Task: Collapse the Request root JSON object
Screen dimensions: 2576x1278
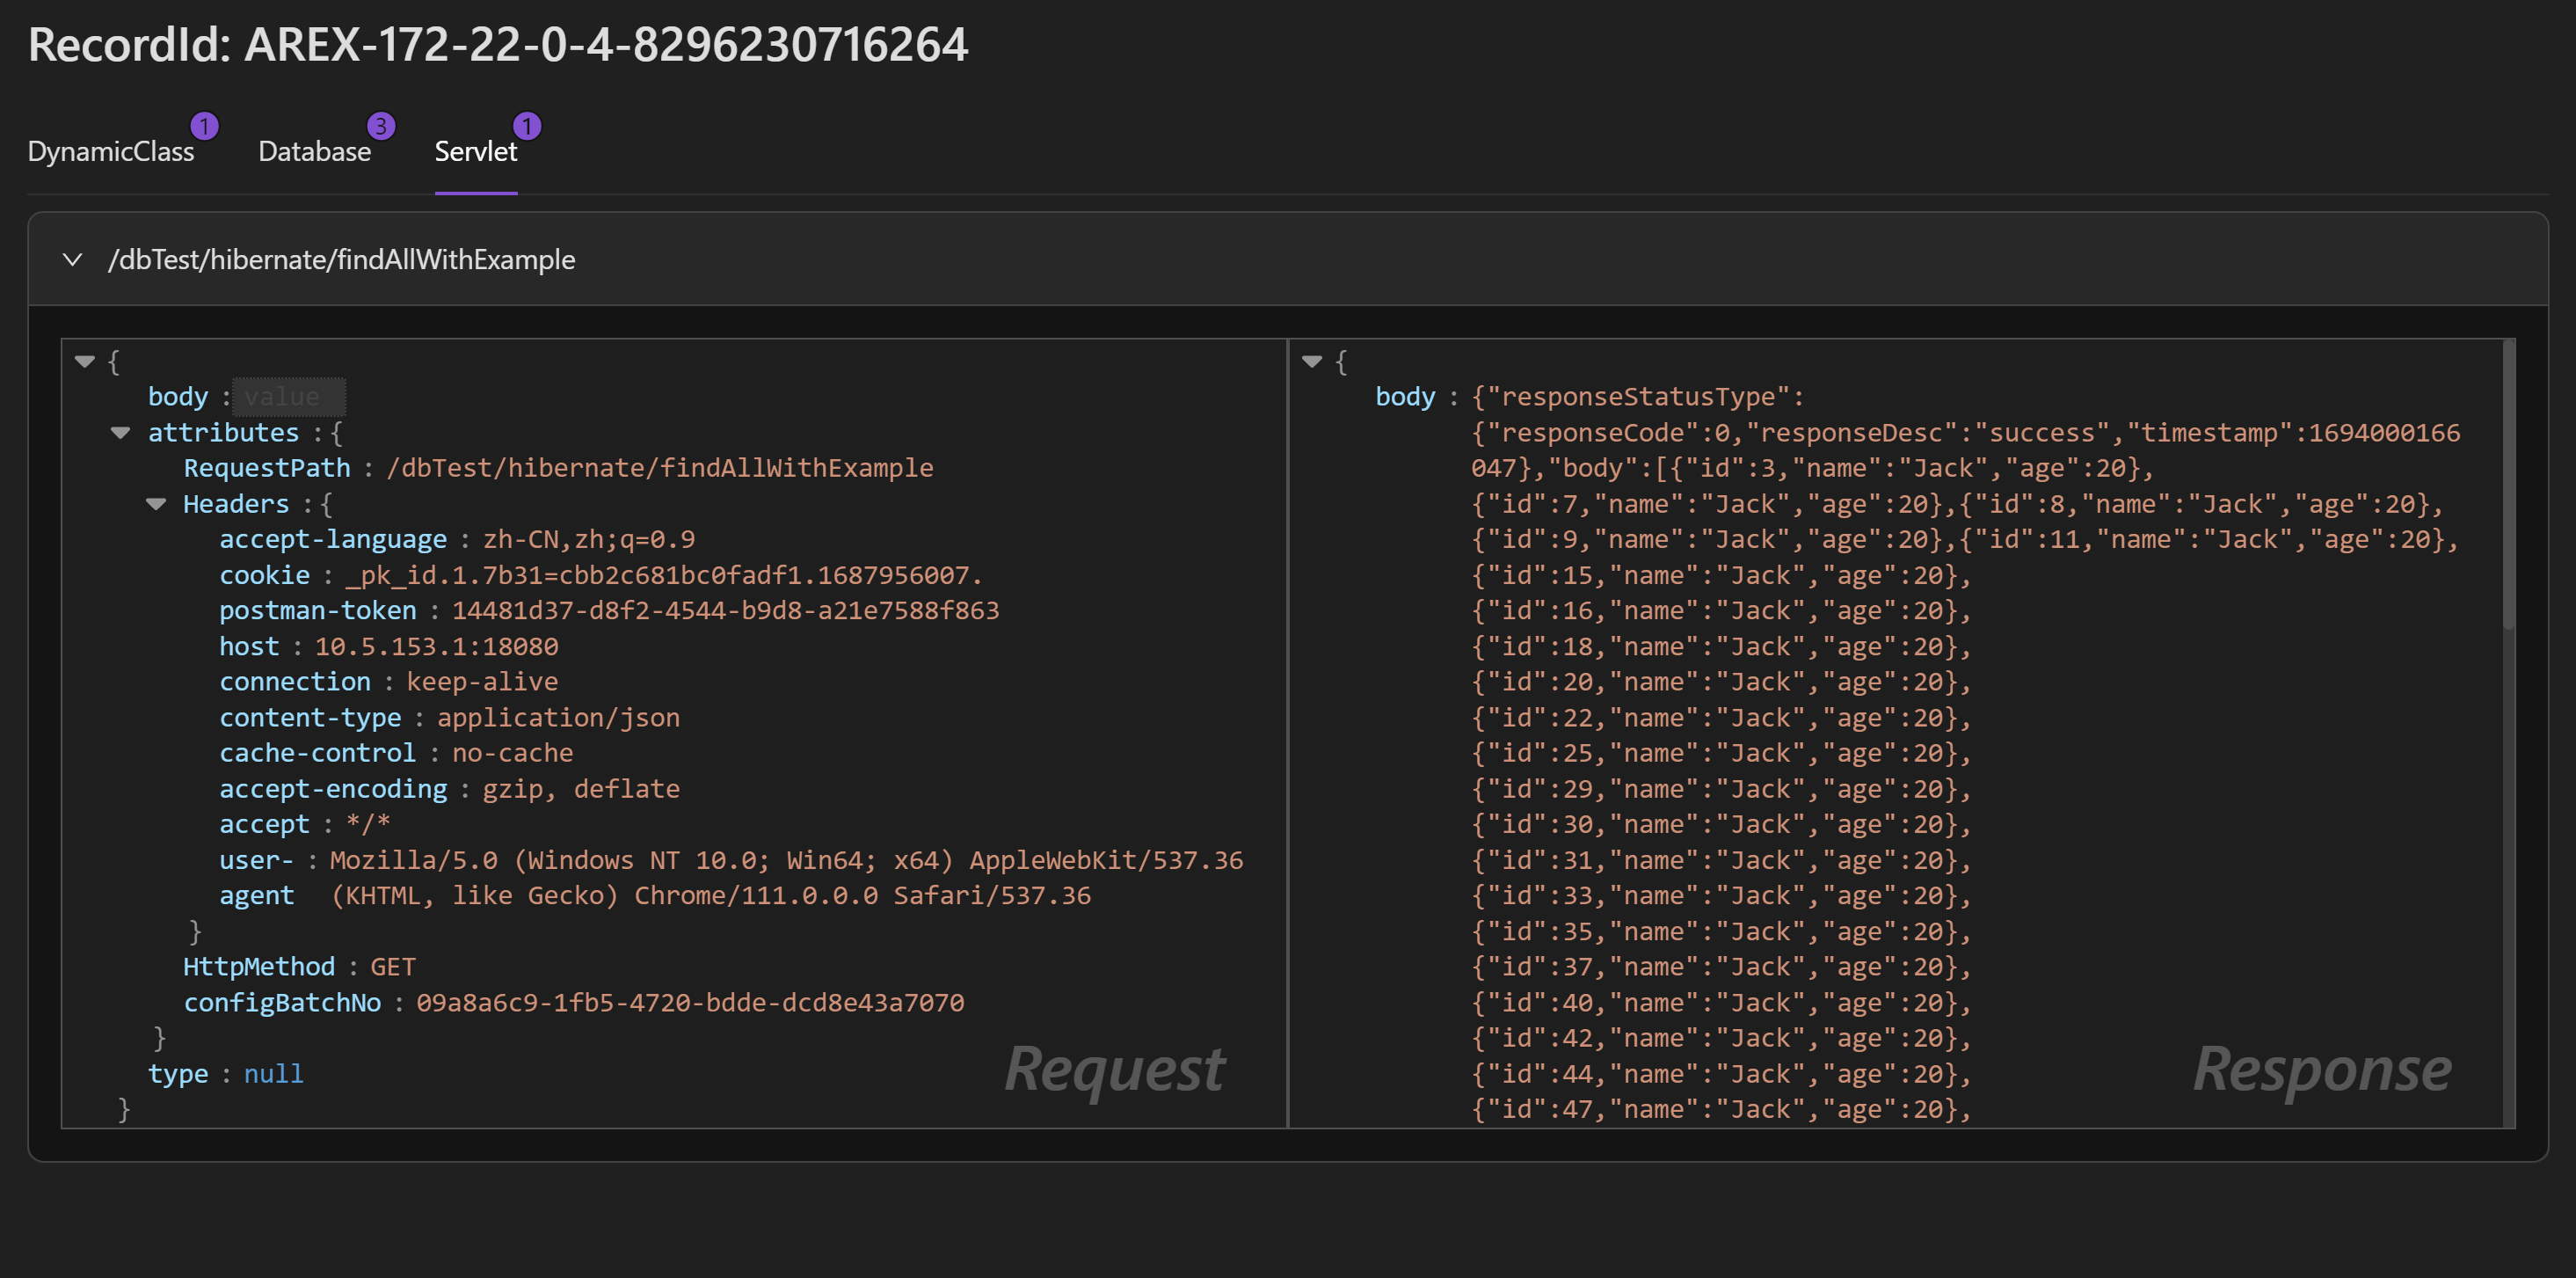Action: [x=85, y=361]
